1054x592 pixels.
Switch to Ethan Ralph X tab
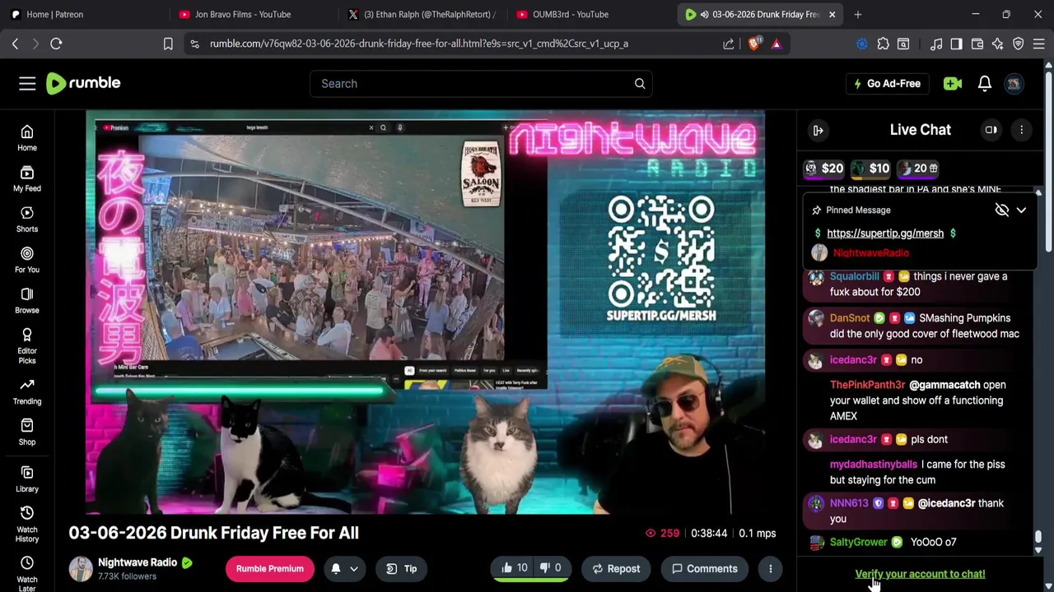[x=422, y=14]
